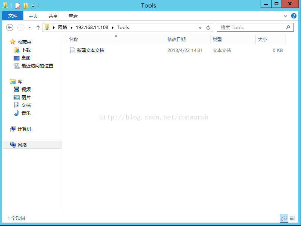The height and width of the screenshot is (226, 301).
Task: Switch to large icons view in status bar
Action: coord(292,218)
